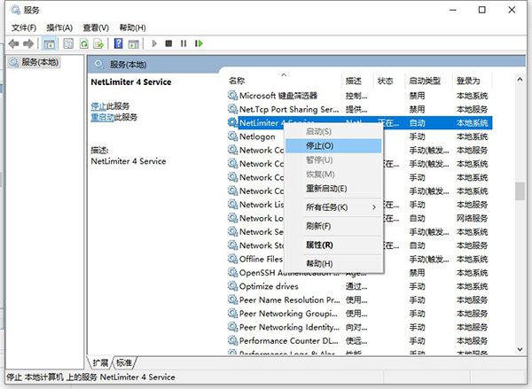Choose 重新启动(E) from the context menu
Screen dimensions: 532x389
pos(325,189)
